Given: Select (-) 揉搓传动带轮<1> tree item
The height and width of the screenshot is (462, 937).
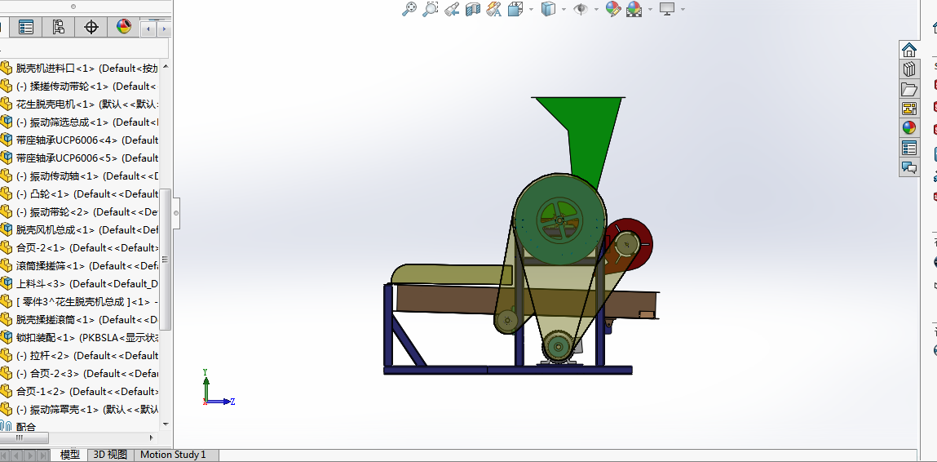Looking at the screenshot, I should click(79, 87).
